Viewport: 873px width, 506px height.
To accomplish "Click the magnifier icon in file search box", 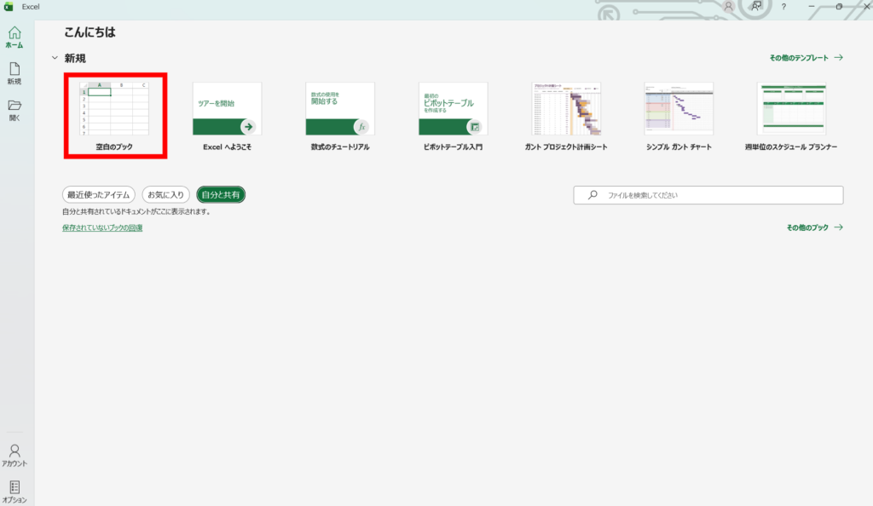I will point(593,194).
